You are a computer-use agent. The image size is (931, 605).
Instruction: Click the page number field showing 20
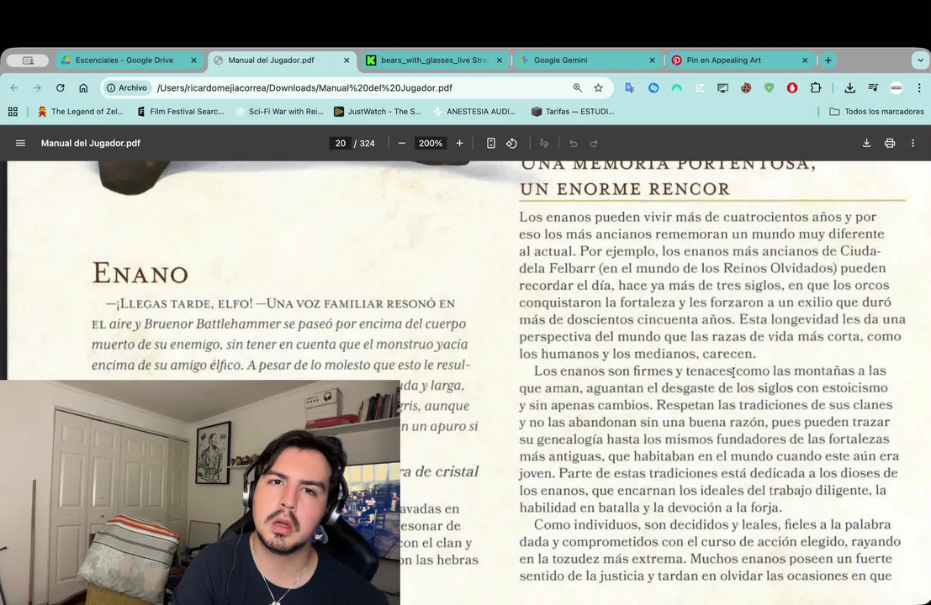(341, 143)
